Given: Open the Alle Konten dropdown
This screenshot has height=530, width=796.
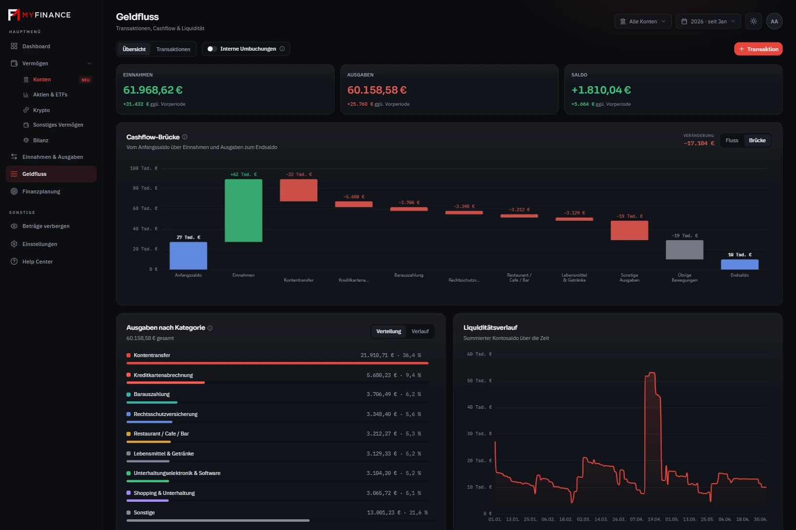Looking at the screenshot, I should (642, 21).
